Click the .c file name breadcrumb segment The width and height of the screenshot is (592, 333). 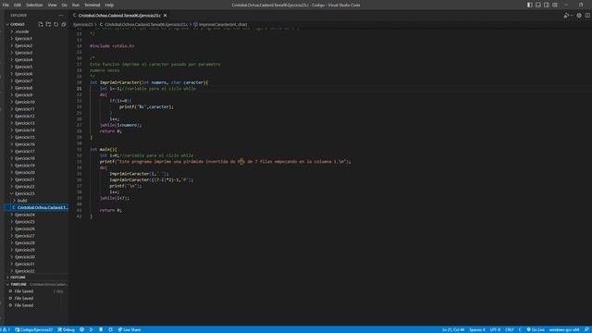(143, 24)
